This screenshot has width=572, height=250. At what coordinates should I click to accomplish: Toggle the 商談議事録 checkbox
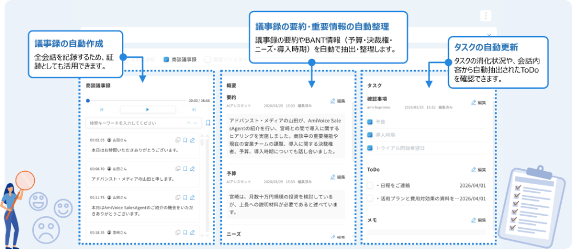point(166,59)
